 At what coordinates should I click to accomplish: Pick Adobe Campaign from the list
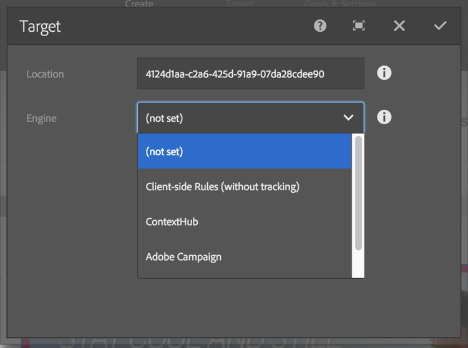click(x=183, y=256)
